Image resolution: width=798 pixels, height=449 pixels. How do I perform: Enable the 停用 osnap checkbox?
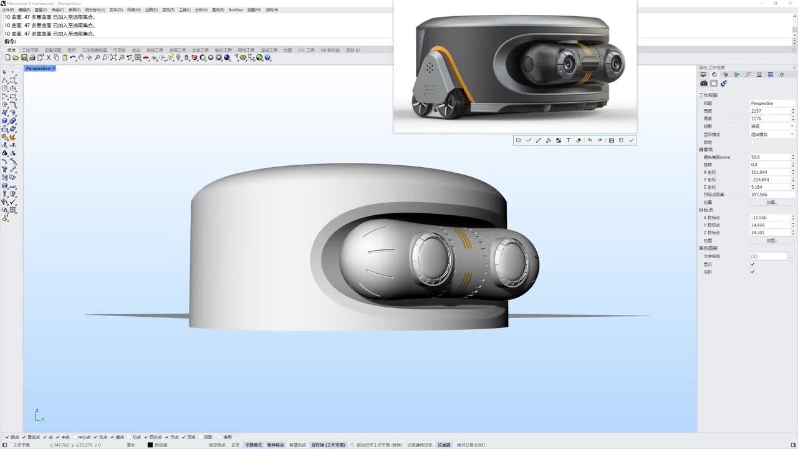218,437
